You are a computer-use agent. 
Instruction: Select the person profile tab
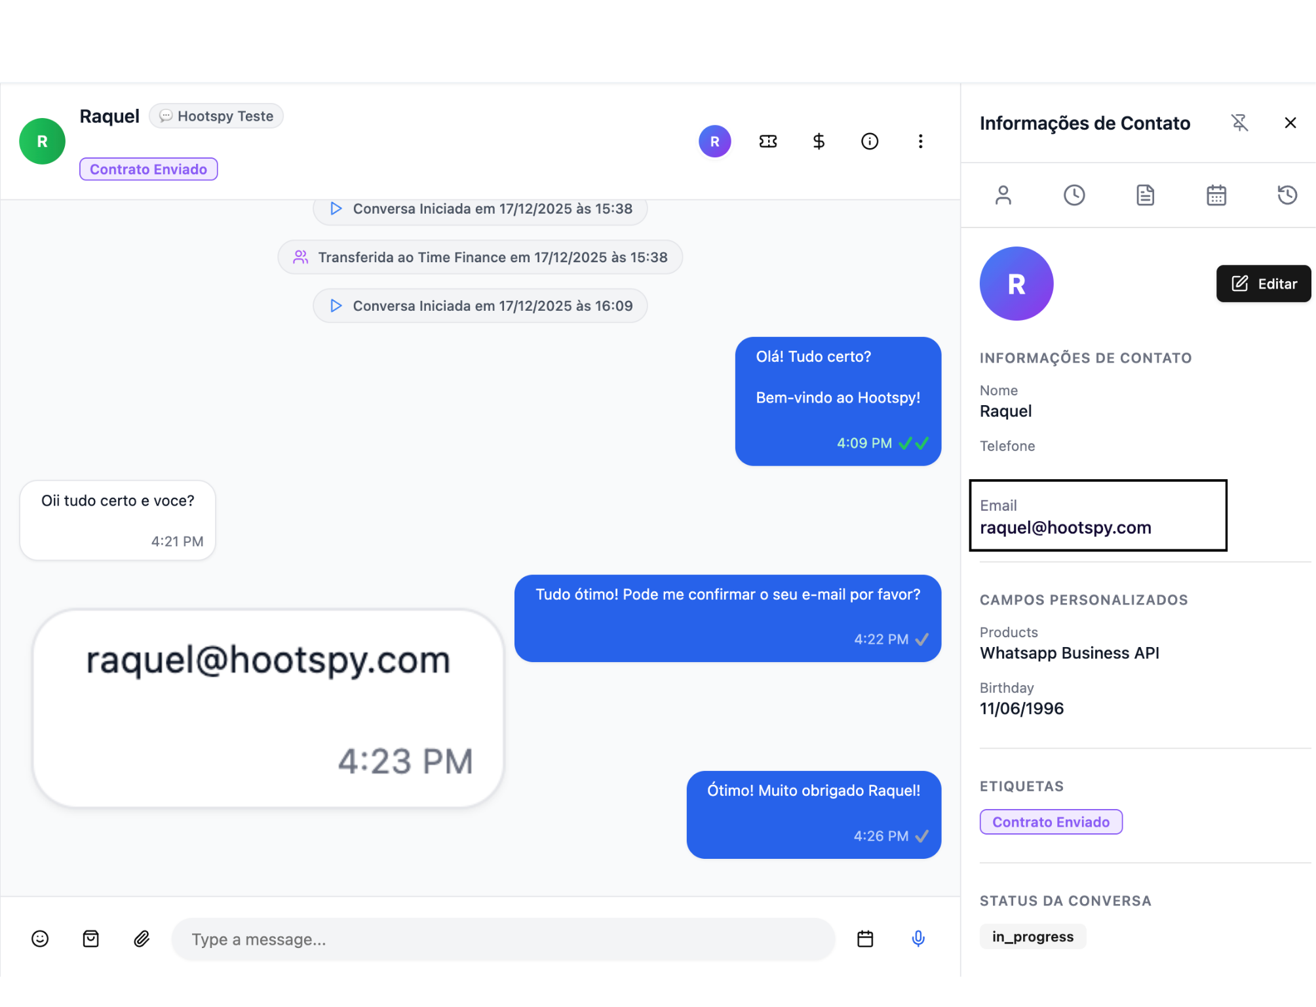coord(1003,195)
